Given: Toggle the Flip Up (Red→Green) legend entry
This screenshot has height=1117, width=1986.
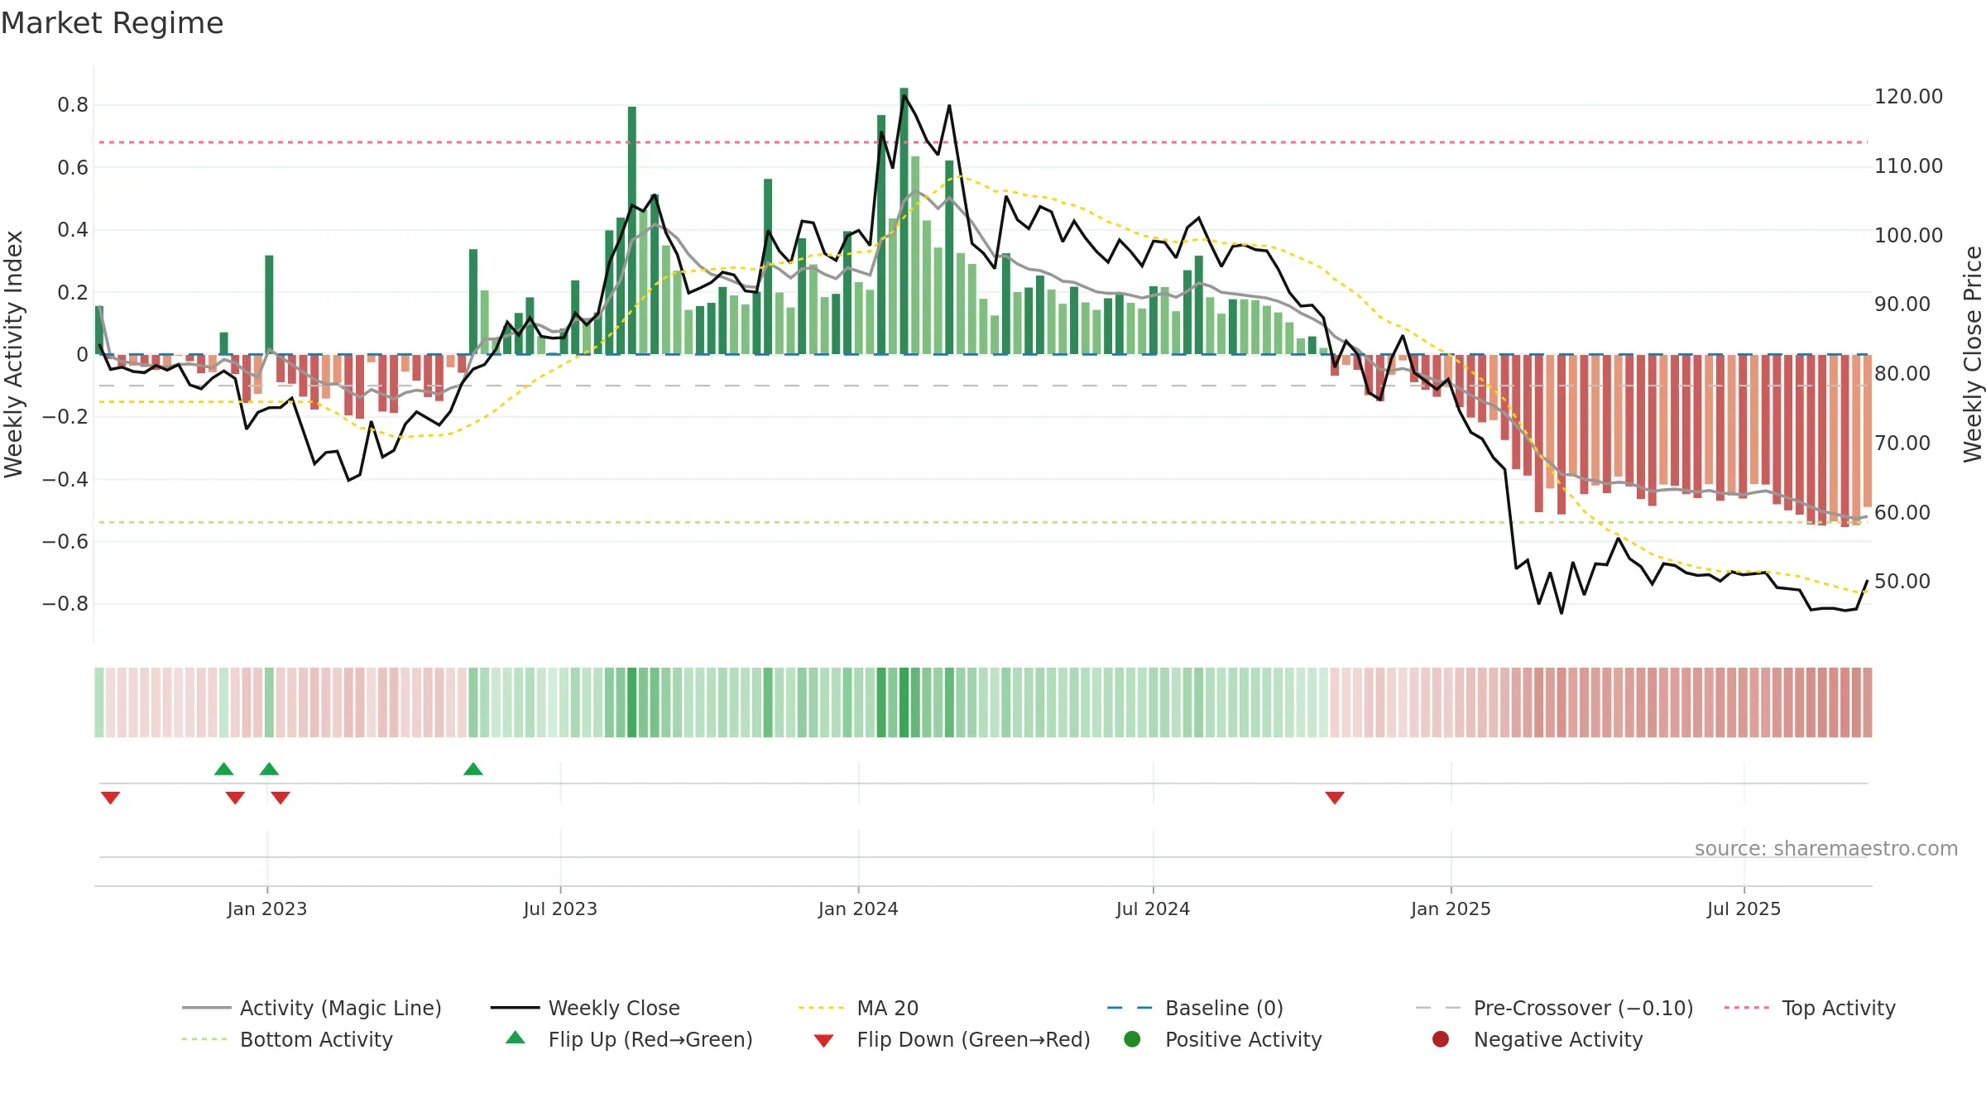Looking at the screenshot, I should point(629,1039).
